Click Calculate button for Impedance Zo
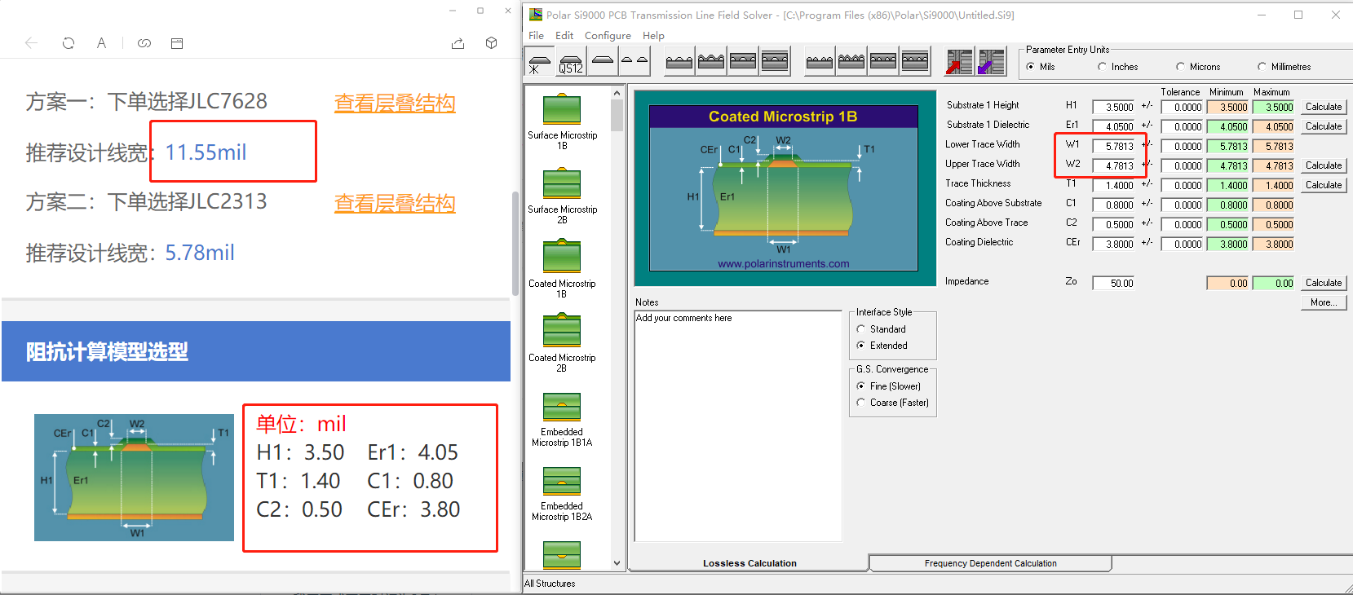 tap(1323, 283)
